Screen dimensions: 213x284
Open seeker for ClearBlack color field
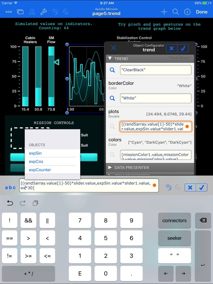(112, 70)
